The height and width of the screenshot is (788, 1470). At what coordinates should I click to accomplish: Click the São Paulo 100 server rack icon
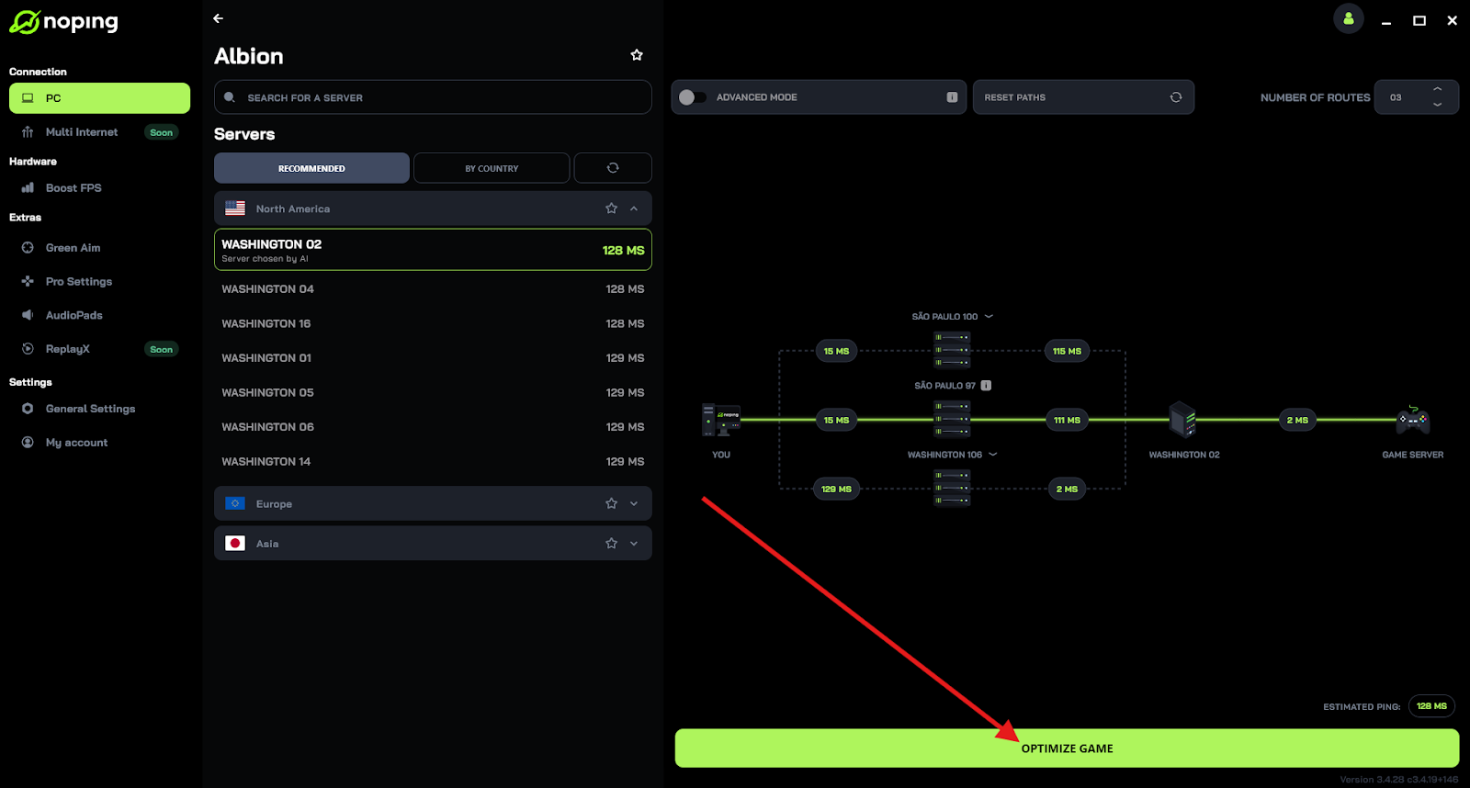click(x=952, y=350)
